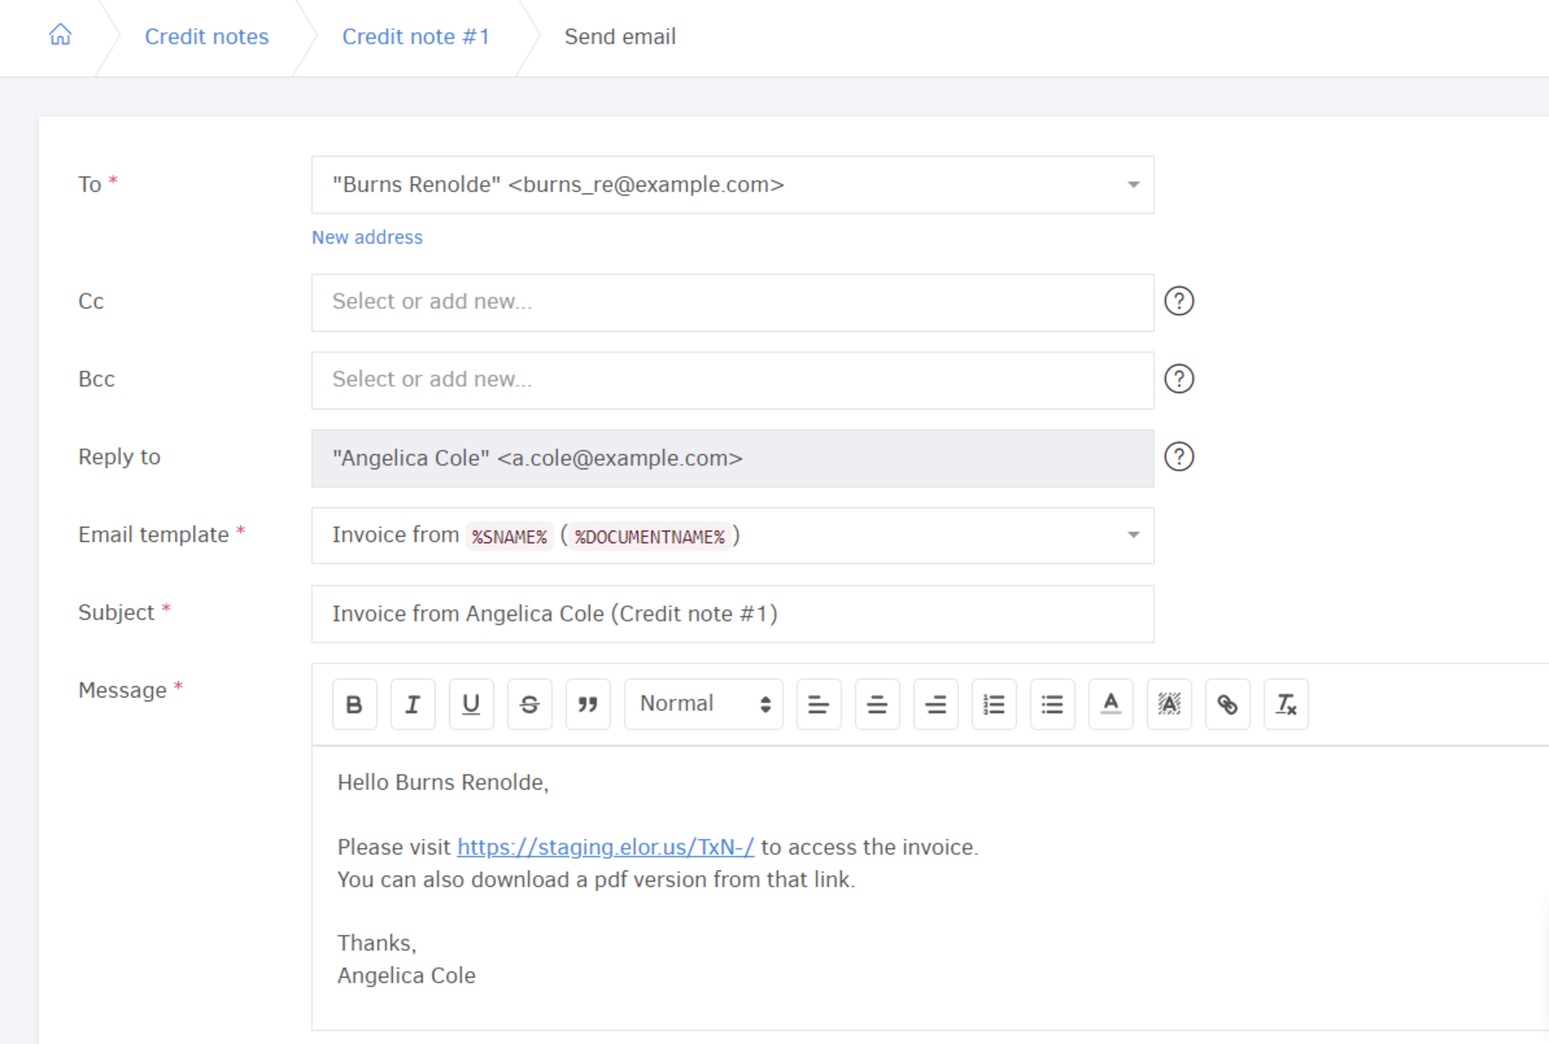This screenshot has height=1044, width=1549.
Task: Open the staging.elor.us link in message
Action: [x=605, y=847]
